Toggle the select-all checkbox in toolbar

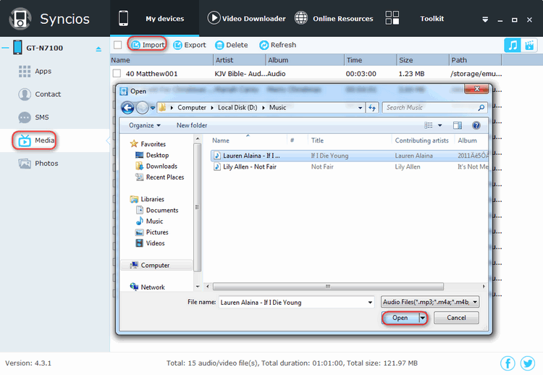(x=118, y=45)
